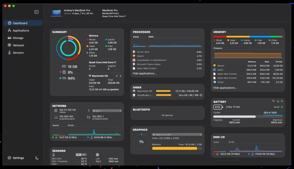Click the network upload arrow icon
This screenshot has width=294, height=169.
point(92,137)
